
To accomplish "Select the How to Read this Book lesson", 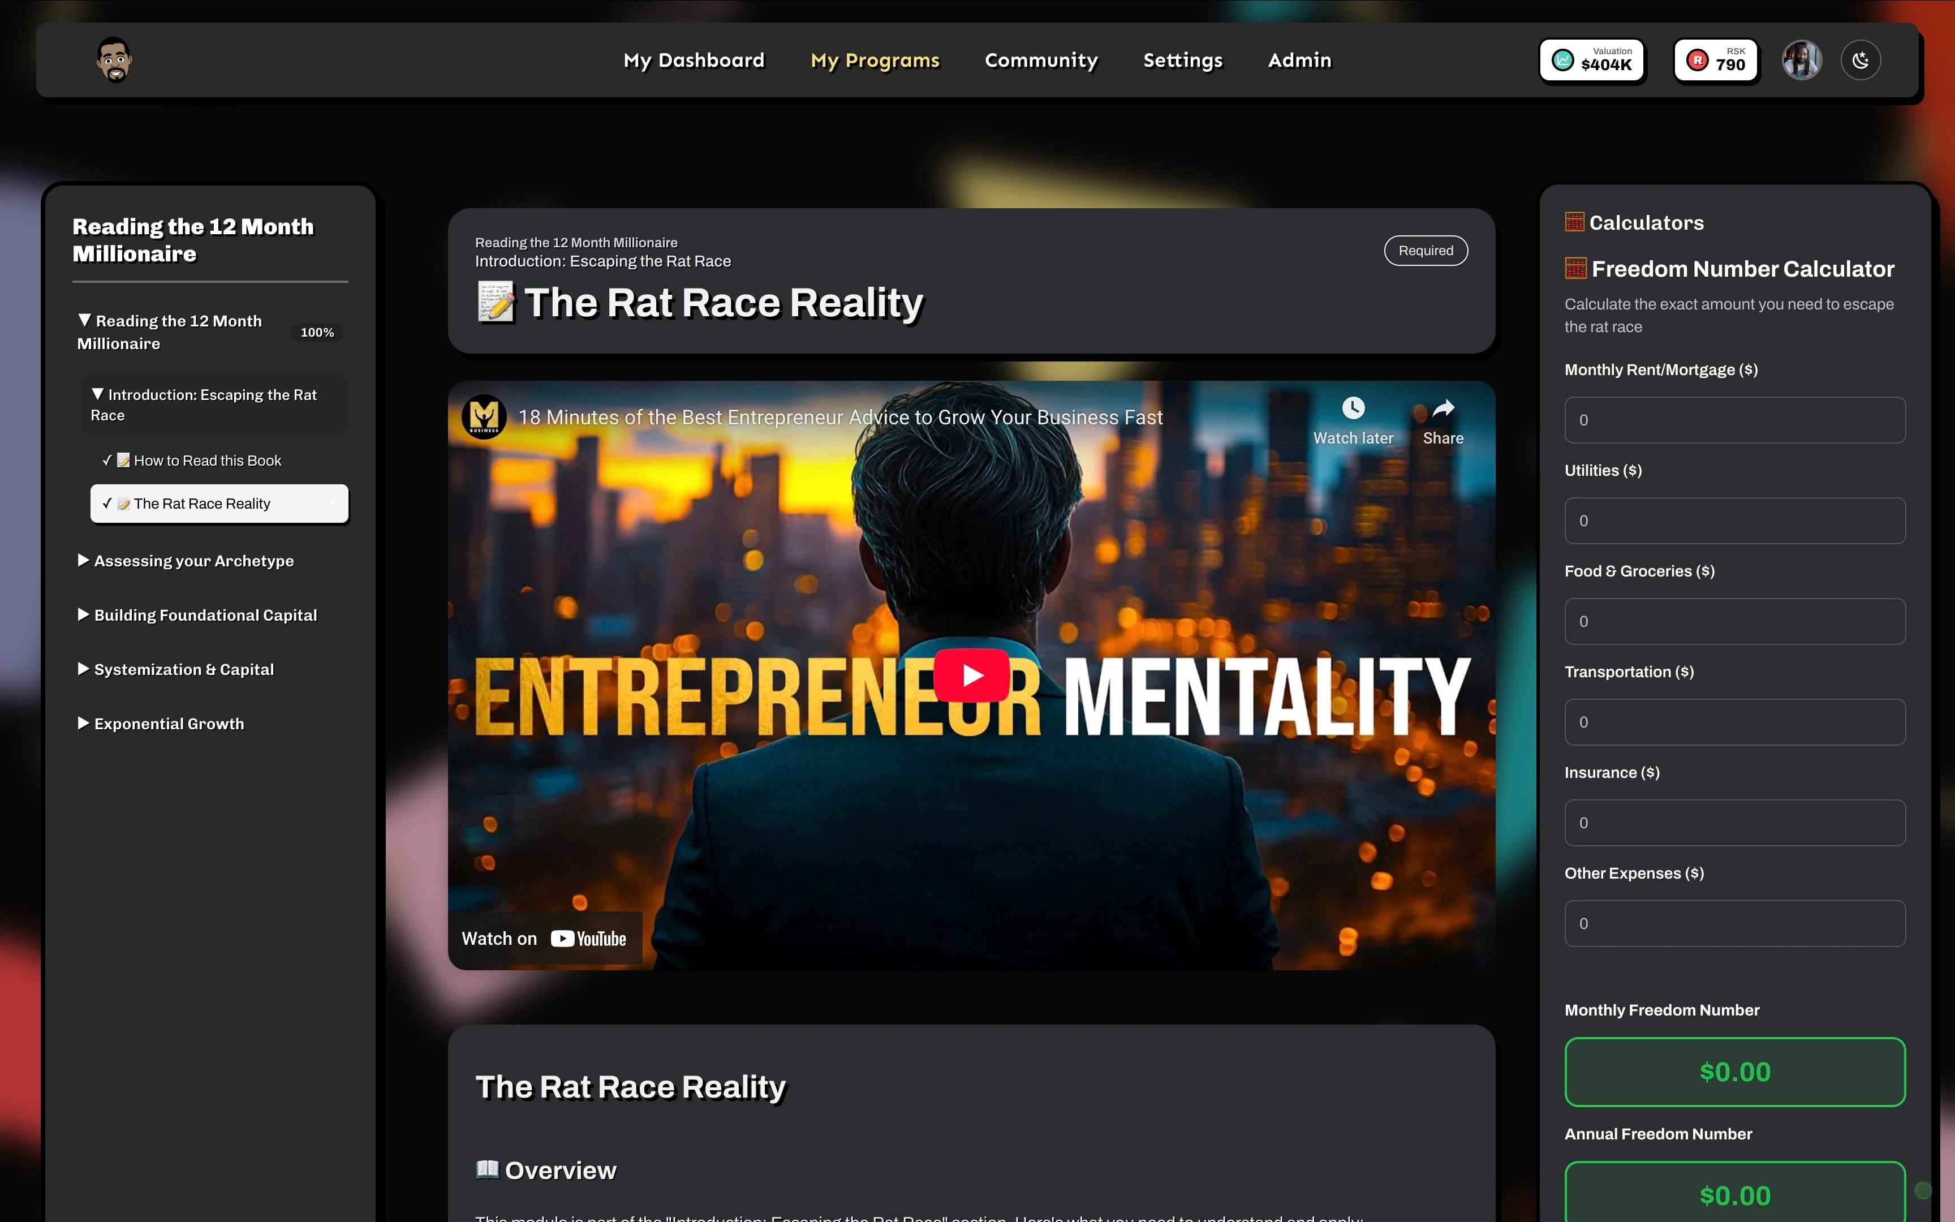I will (x=208, y=460).
